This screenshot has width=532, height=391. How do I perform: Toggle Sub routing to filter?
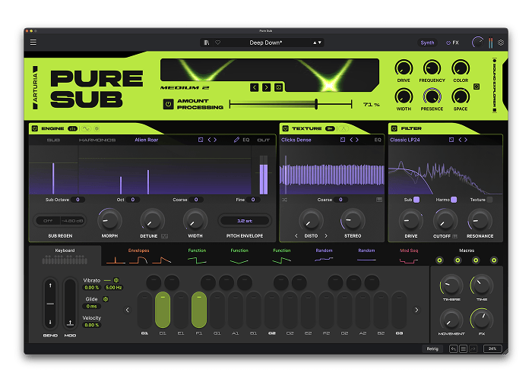click(x=416, y=200)
